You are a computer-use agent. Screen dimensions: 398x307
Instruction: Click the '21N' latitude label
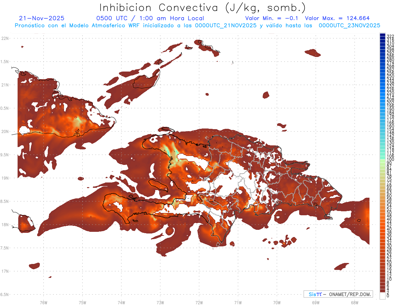point(5,85)
